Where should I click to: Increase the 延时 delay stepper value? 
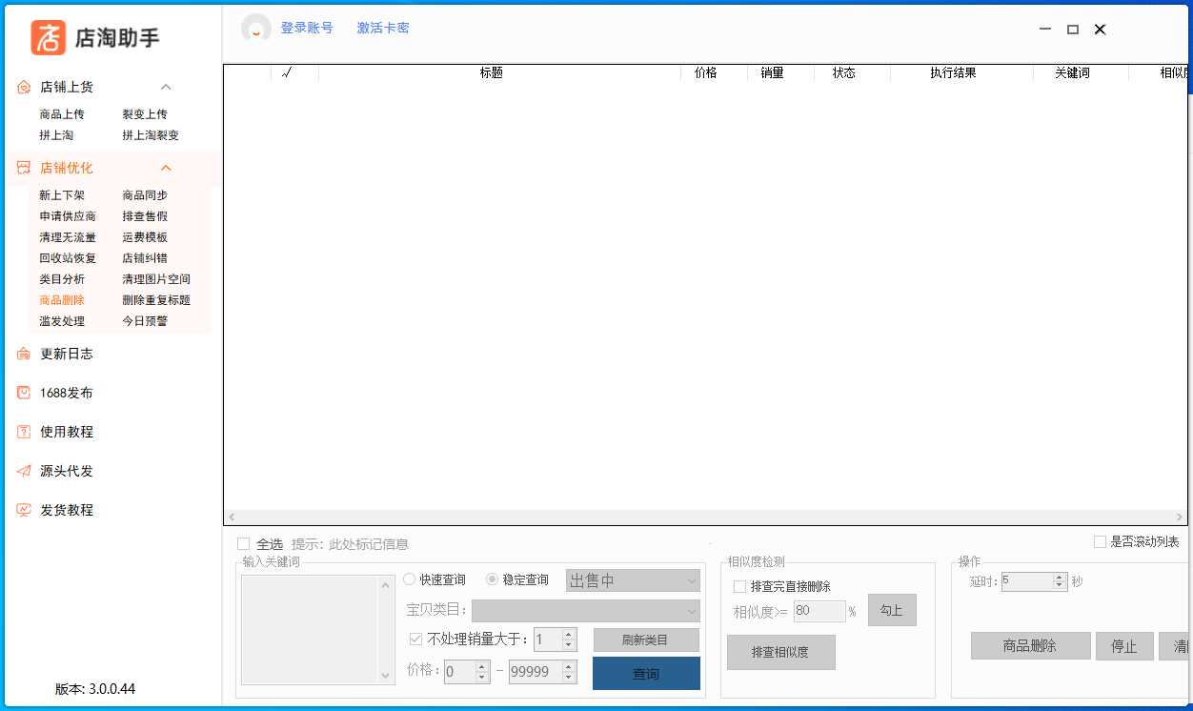pos(1059,576)
